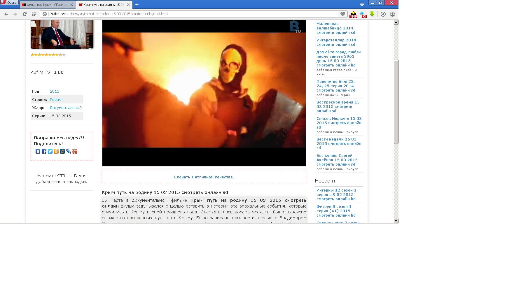Open the green download arrow extension
The image size is (507, 302).
point(372,14)
